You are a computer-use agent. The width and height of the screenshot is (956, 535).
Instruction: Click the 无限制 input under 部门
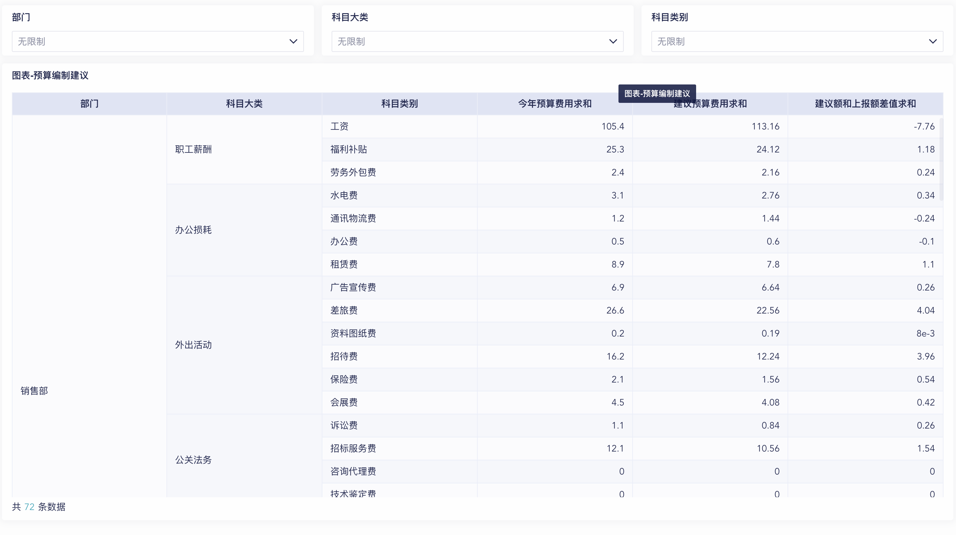(111, 41)
